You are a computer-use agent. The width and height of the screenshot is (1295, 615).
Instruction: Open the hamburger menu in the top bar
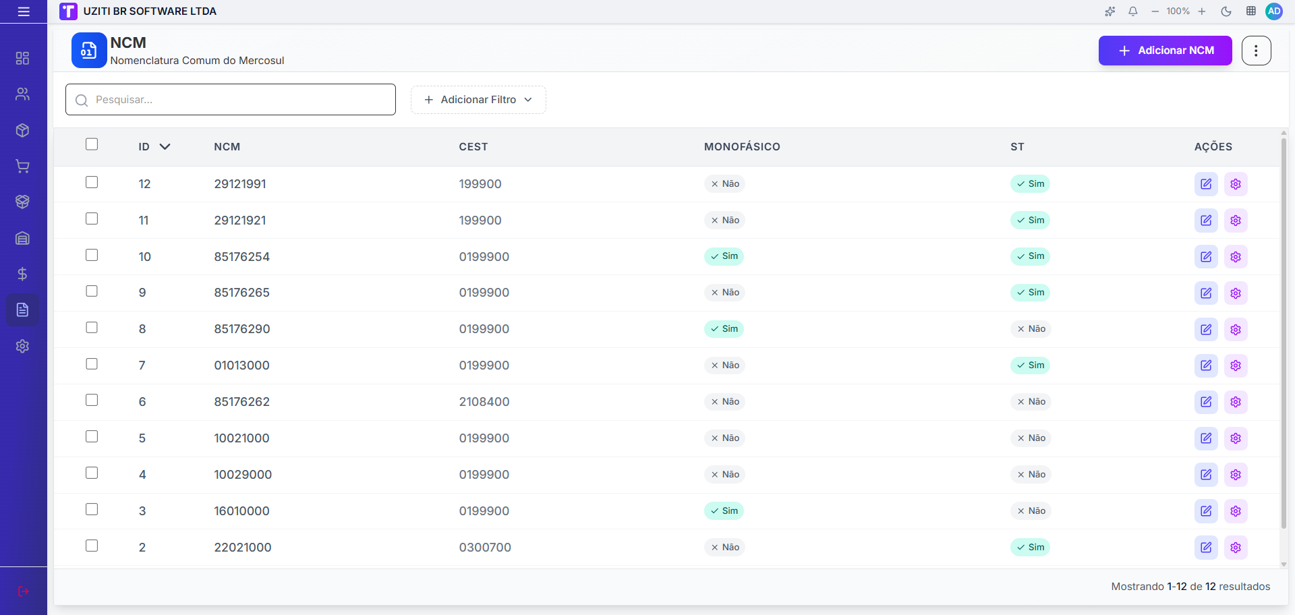[x=24, y=11]
